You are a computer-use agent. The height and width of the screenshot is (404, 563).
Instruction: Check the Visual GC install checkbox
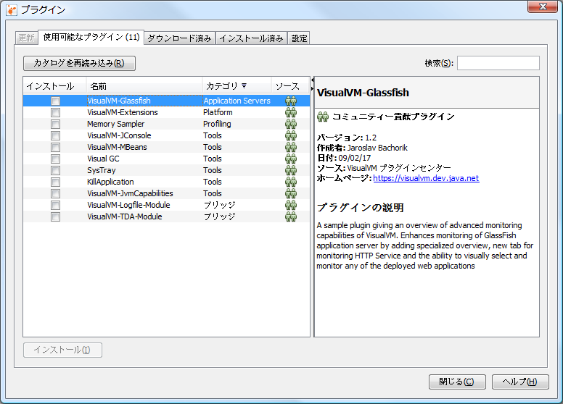tap(55, 159)
